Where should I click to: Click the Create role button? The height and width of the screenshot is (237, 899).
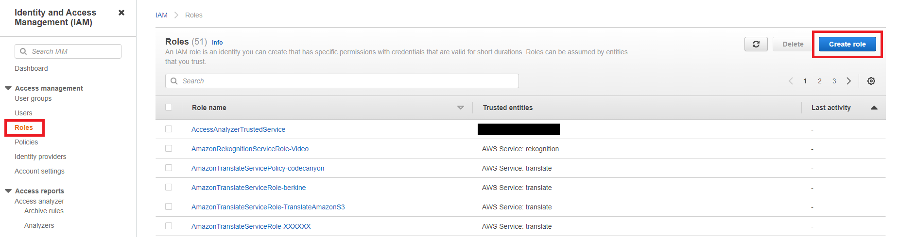tap(847, 44)
